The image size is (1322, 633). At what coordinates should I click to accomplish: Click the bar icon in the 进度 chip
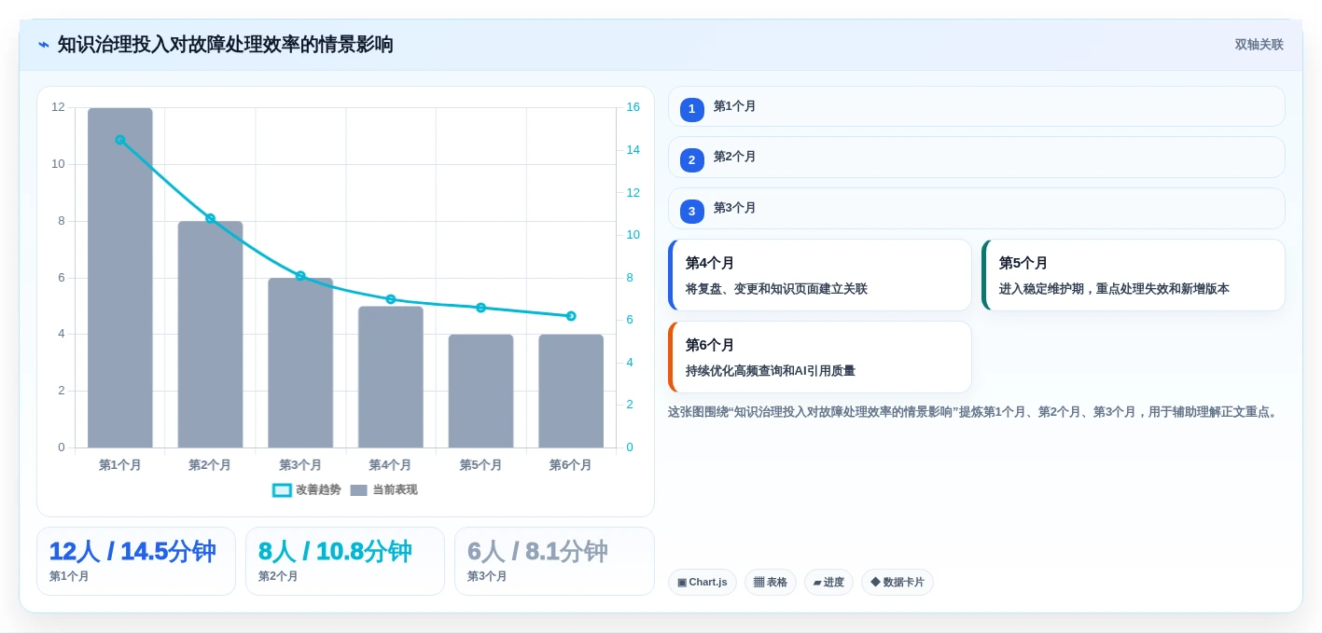click(x=817, y=583)
